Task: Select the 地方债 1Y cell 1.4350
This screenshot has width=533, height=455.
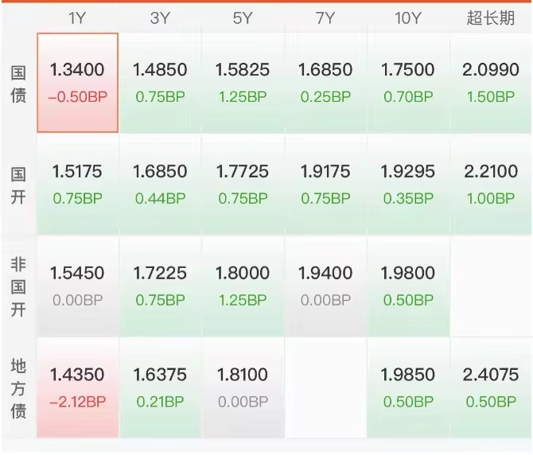Action: 77,388
